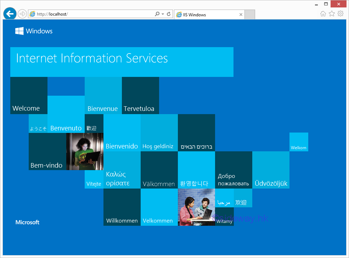Maximize the browser window

326,4
